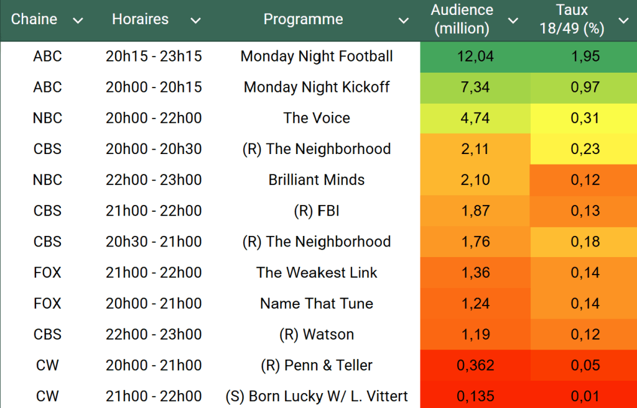
Task: Select the Monday Night Football program cell
Action: (317, 57)
